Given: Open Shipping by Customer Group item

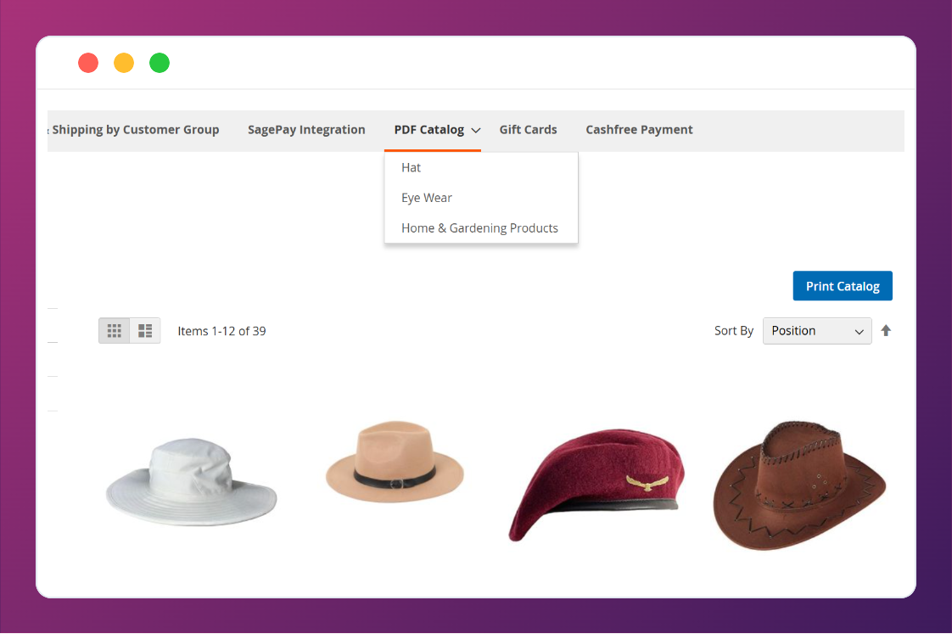Looking at the screenshot, I should [135, 130].
